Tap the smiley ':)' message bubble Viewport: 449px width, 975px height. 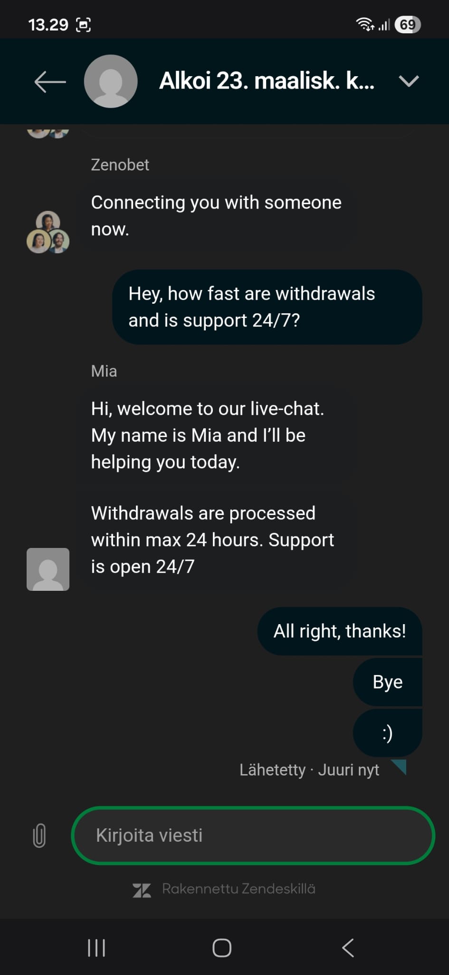(x=388, y=733)
